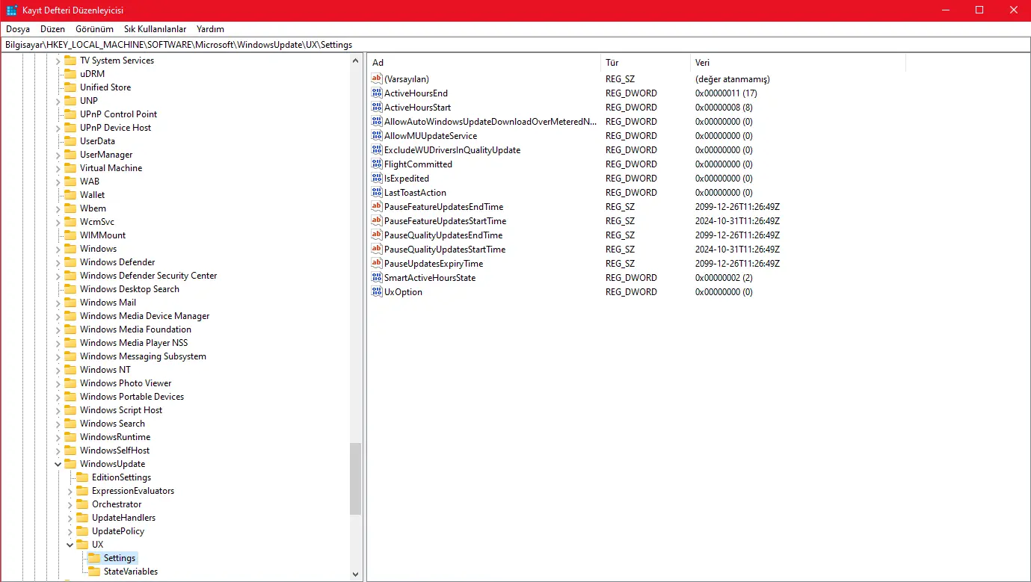Click the (değer atanmamış) data cell

click(x=732, y=79)
